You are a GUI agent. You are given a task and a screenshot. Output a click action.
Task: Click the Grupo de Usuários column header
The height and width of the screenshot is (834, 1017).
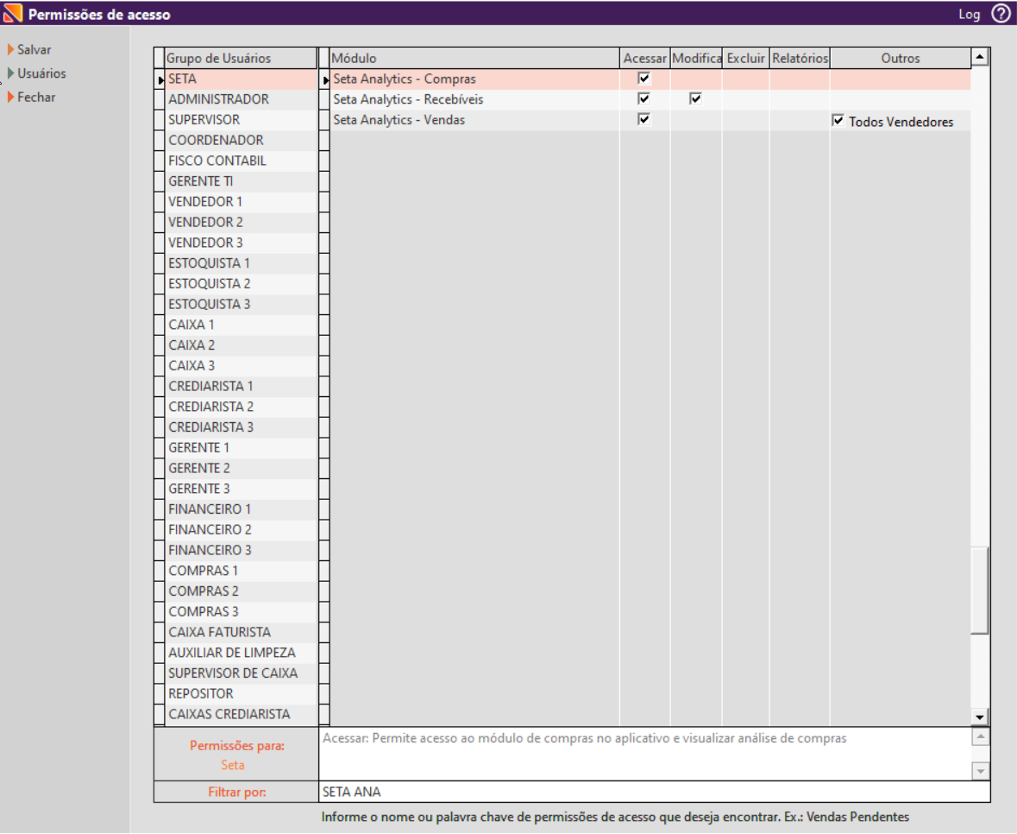pos(241,59)
